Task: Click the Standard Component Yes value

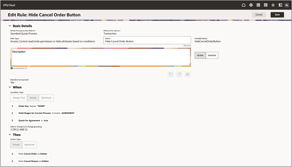Action: tap(12, 83)
